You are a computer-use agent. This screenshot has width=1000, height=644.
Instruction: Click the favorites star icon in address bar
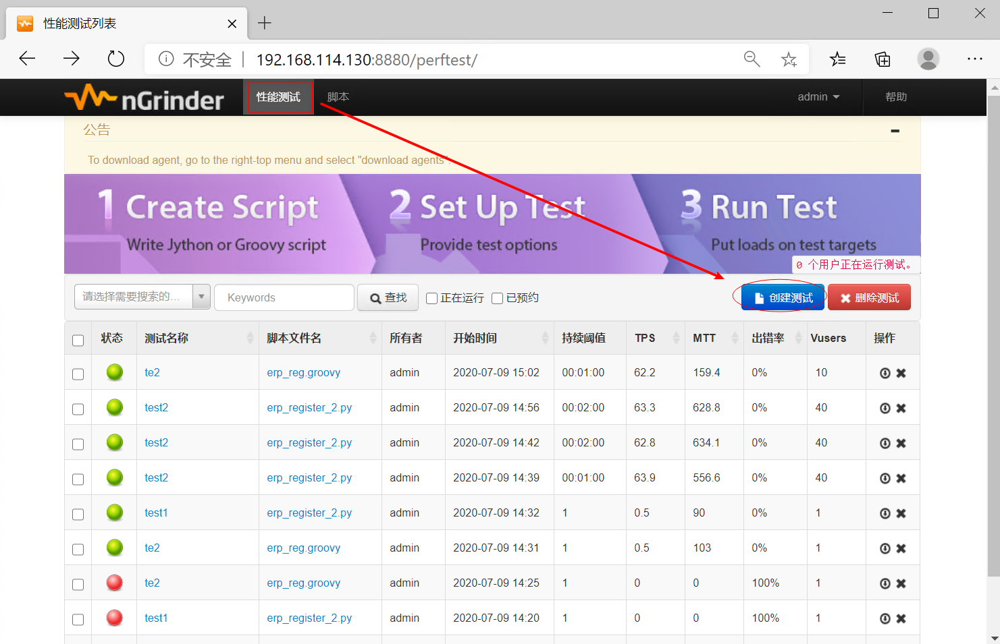(x=789, y=59)
